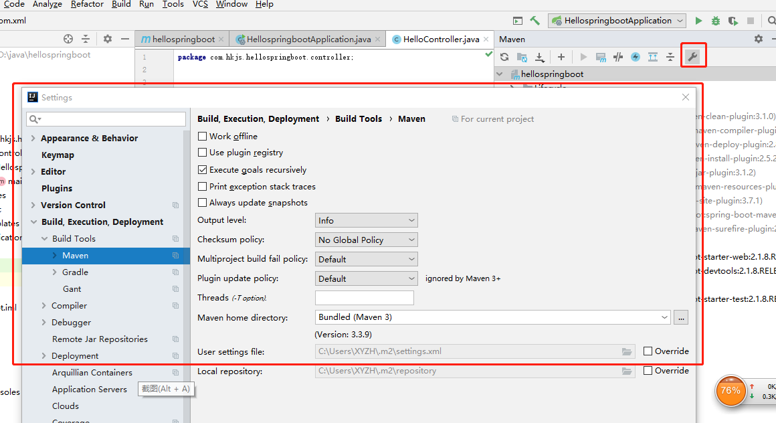Open the Checksum policy dropdown
The image size is (776, 423).
click(x=366, y=240)
